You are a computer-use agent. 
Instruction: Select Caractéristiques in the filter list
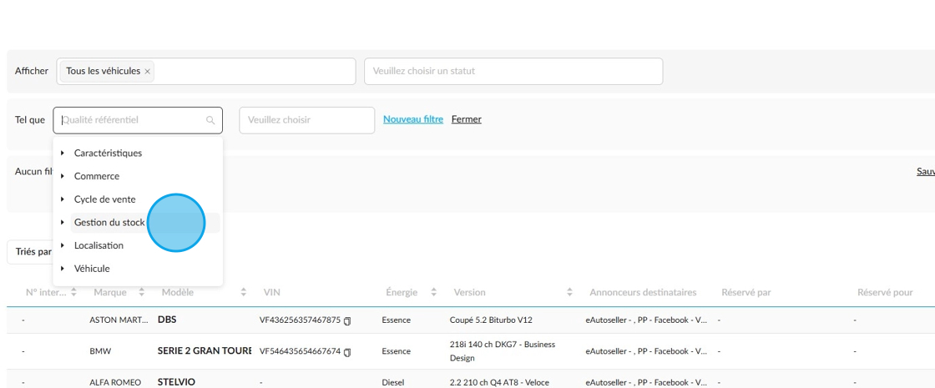point(108,154)
